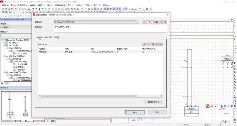Switch to the 筛选器 tab

pyautogui.click(x=40, y=37)
